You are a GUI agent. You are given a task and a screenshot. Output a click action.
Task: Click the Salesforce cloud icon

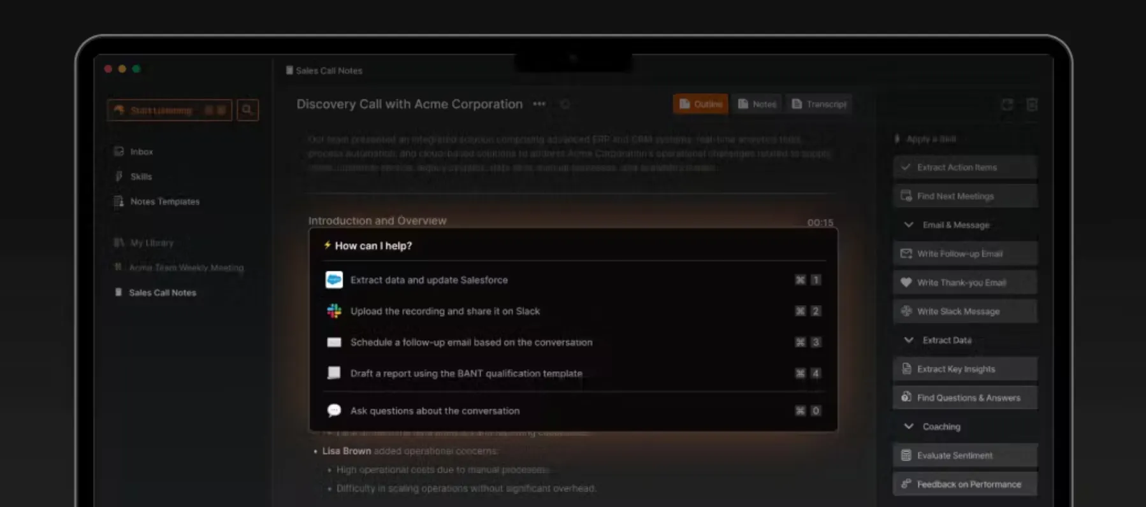click(334, 280)
